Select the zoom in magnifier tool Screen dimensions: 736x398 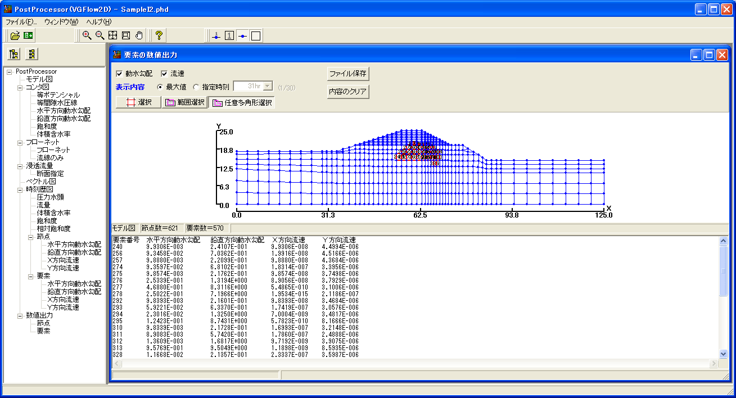tap(87, 35)
